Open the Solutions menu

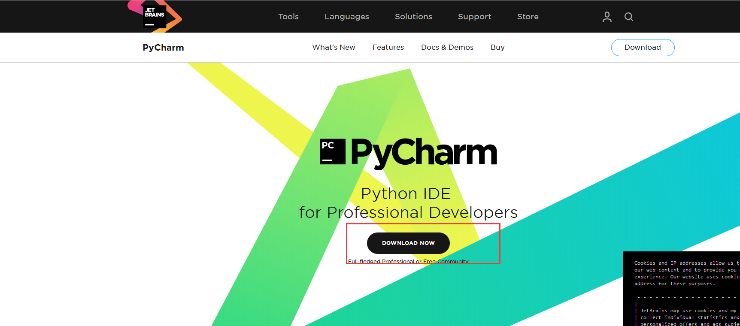[413, 17]
